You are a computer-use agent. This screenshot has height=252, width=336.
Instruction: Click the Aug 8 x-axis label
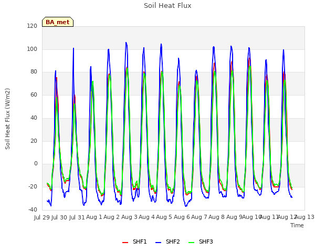[x=216, y=217]
